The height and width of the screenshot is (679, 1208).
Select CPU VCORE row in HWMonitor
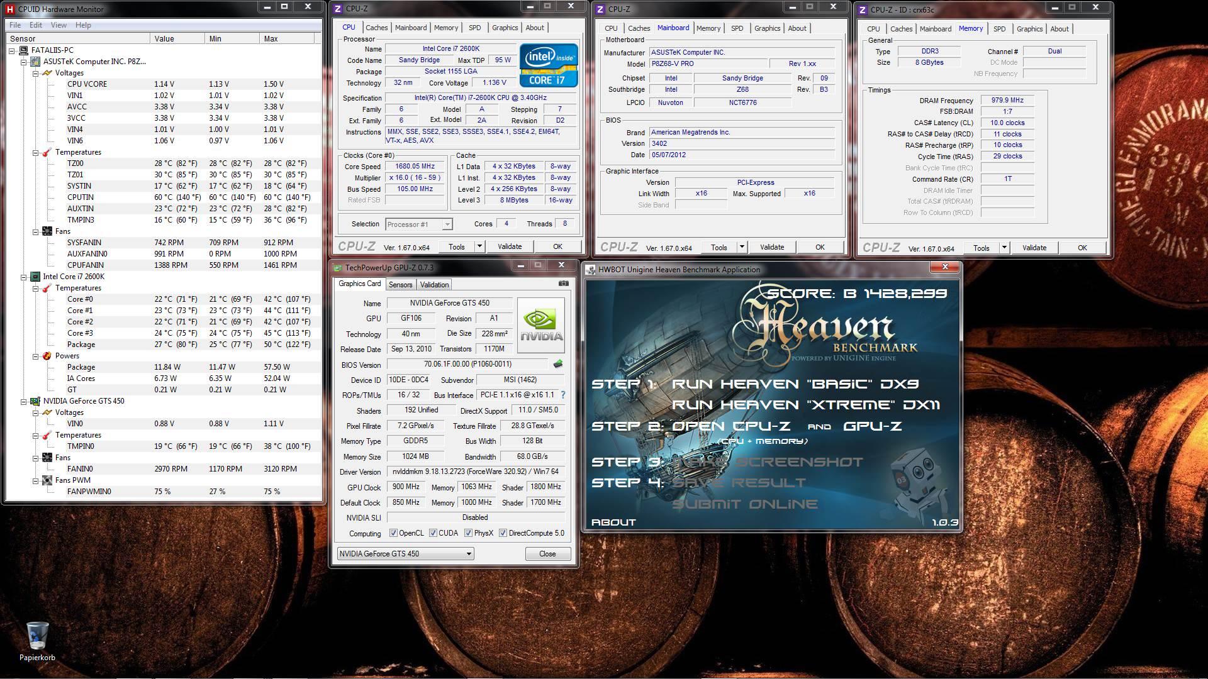pyautogui.click(x=162, y=84)
